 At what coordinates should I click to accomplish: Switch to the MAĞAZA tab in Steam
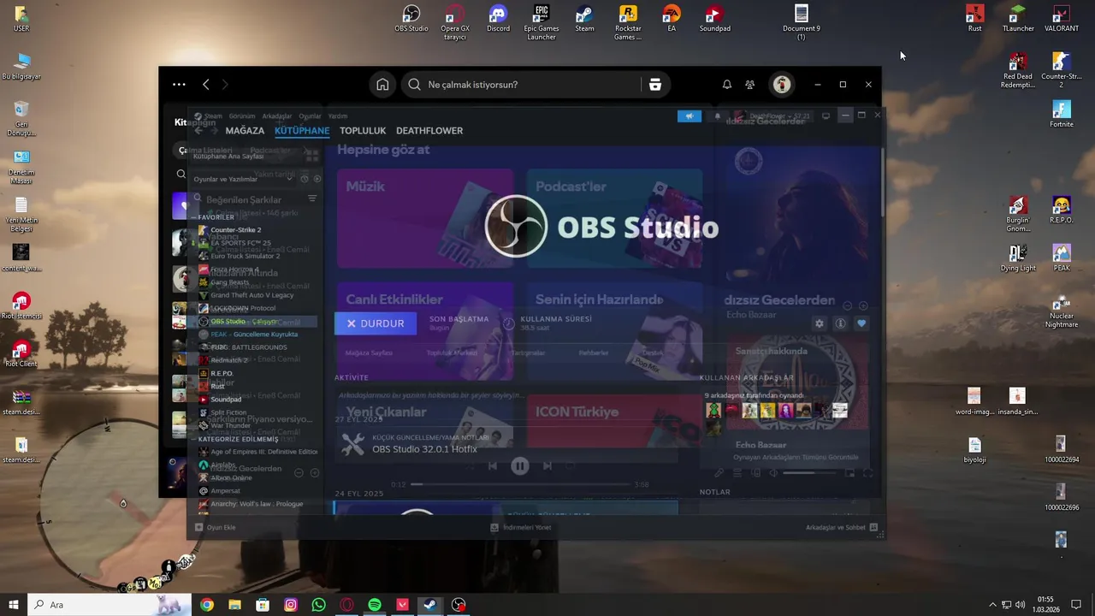point(245,131)
